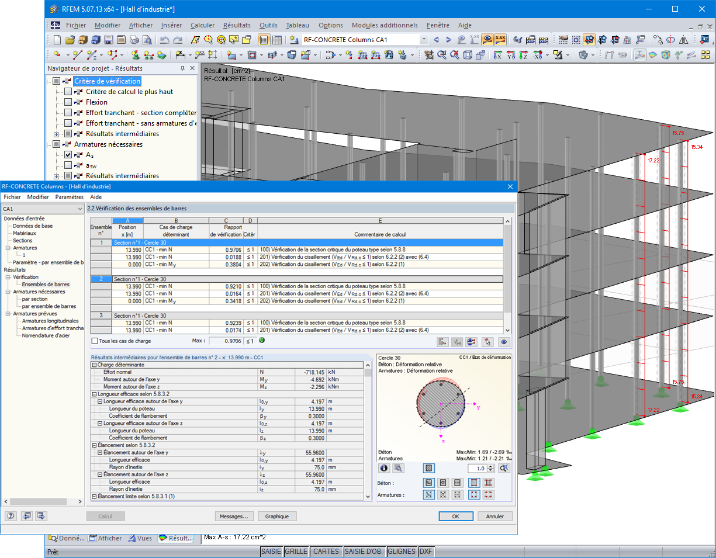Click the zoom window magnifier icon in toolbar
Image resolution: width=716 pixels, height=558 pixels.
(442, 55)
